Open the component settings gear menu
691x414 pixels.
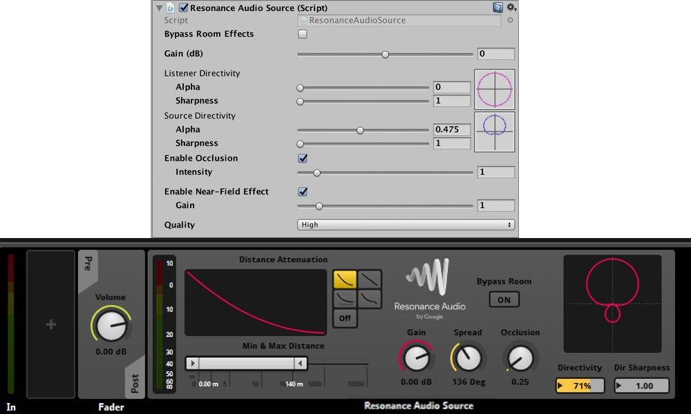(x=511, y=8)
